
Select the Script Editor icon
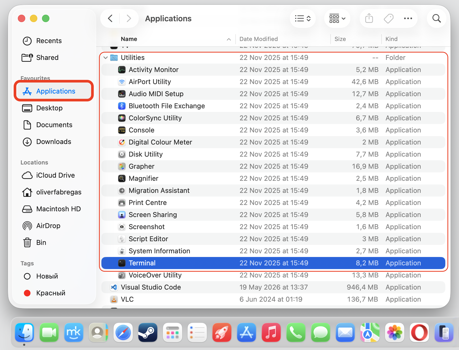[122, 239]
